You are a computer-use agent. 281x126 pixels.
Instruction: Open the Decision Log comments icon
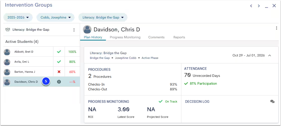272,102
